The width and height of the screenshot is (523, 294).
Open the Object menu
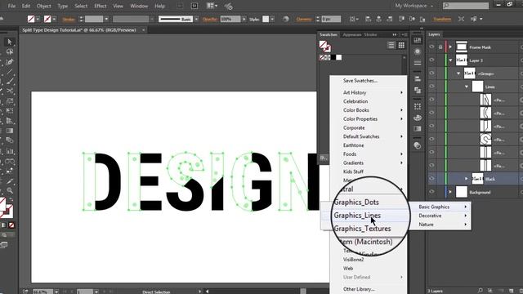click(43, 6)
